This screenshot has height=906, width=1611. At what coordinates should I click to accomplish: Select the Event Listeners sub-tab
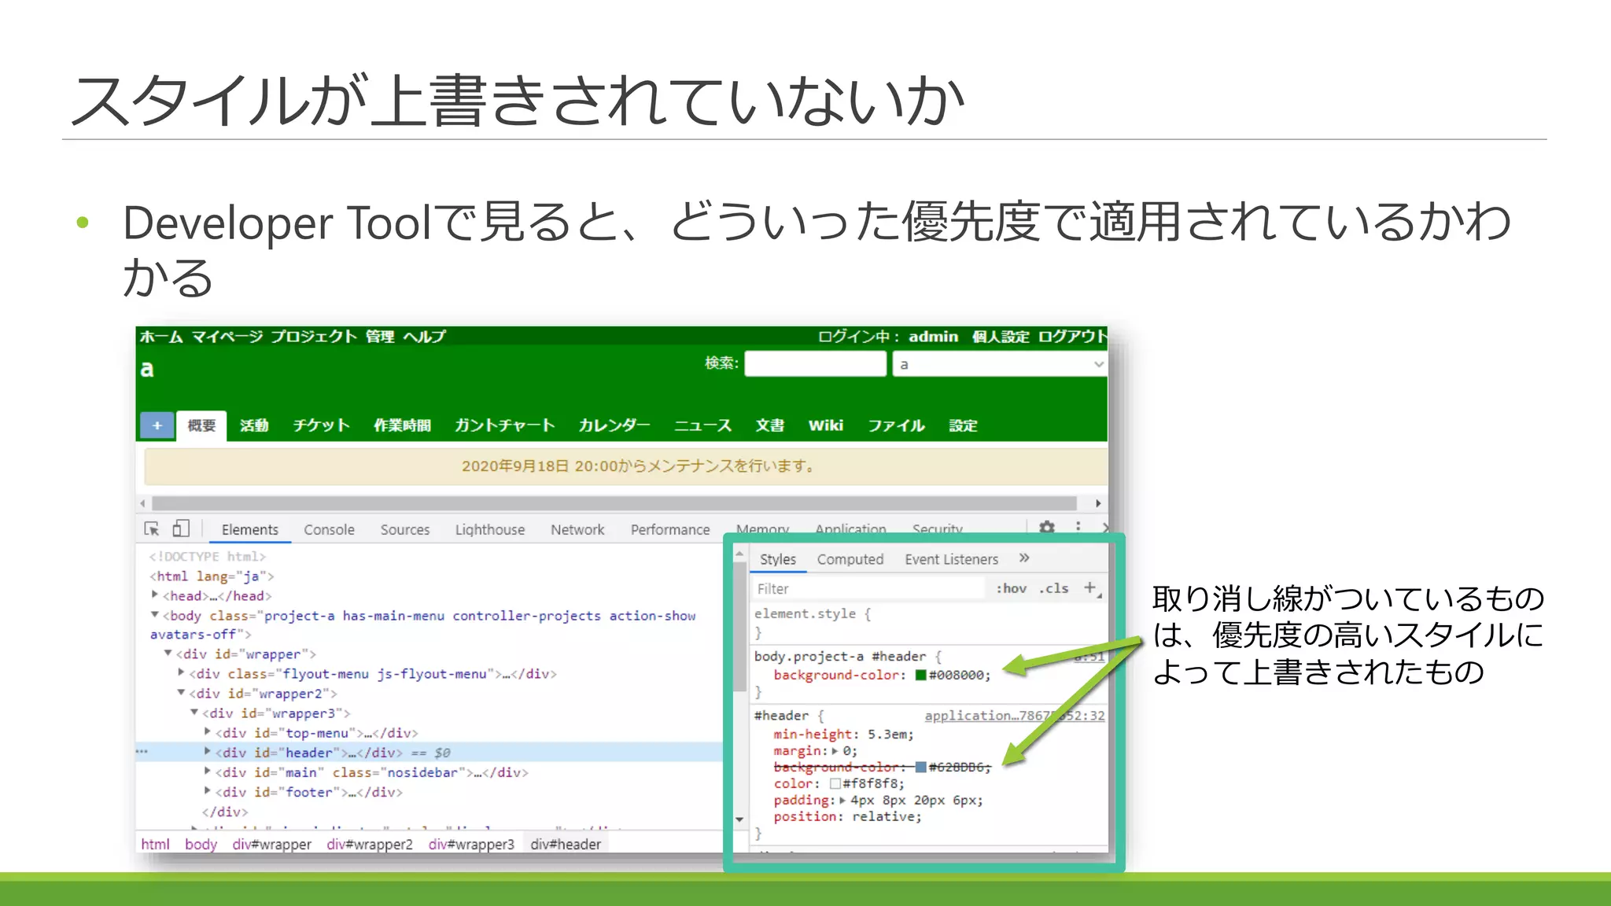[x=951, y=559]
